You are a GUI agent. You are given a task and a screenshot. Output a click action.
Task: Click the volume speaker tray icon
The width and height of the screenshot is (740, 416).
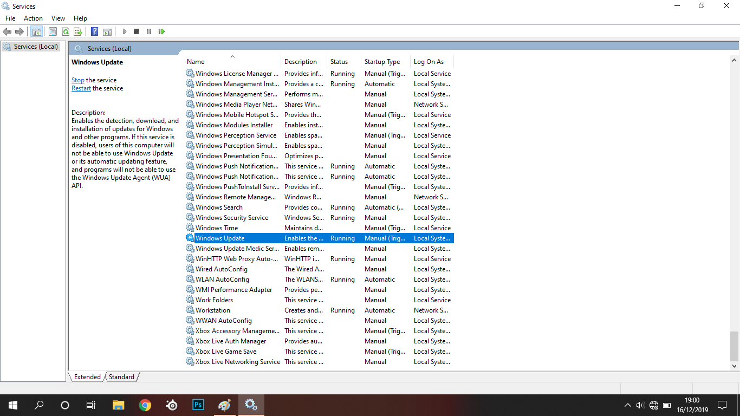(640, 405)
